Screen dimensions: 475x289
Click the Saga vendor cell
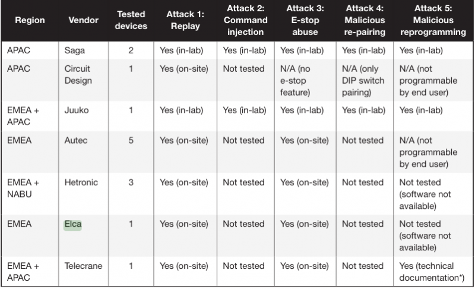[74, 50]
